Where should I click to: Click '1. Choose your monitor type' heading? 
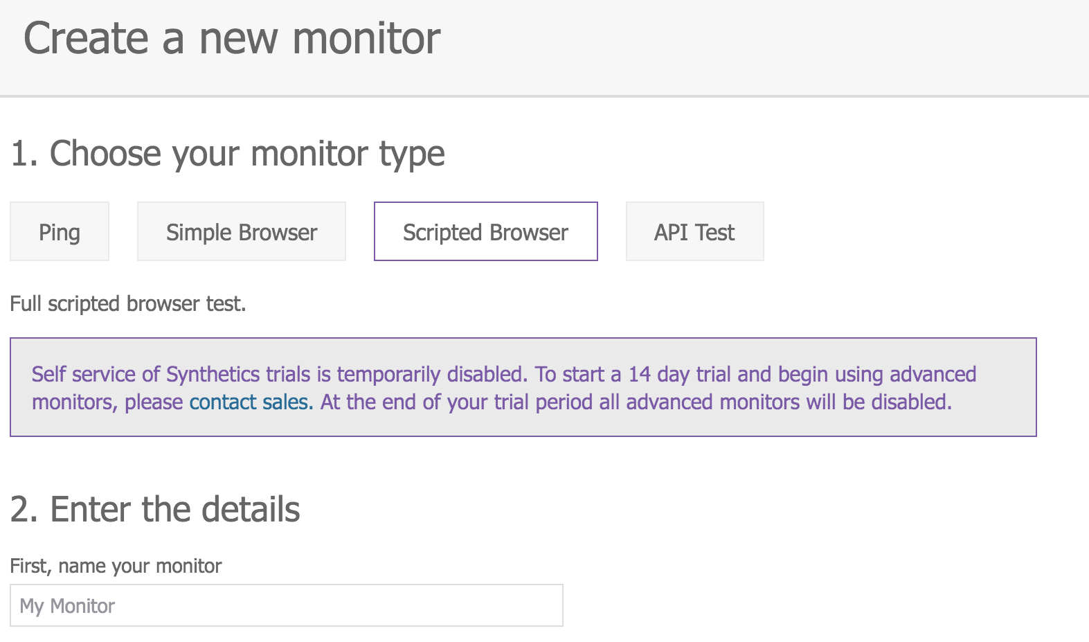click(228, 154)
